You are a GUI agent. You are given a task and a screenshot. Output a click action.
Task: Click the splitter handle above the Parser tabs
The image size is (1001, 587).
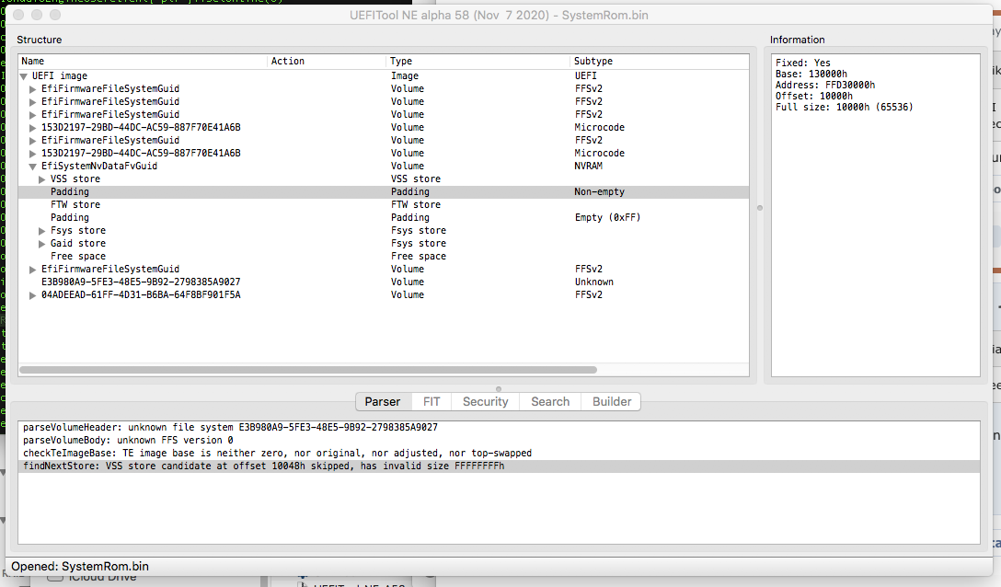coord(499,389)
